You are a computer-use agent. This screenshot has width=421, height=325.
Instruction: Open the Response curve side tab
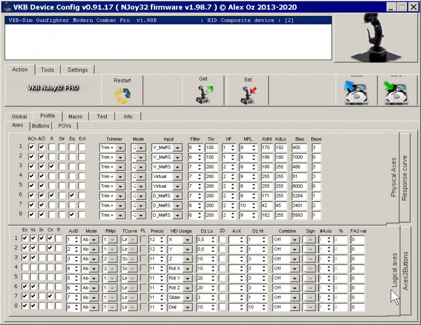point(405,178)
